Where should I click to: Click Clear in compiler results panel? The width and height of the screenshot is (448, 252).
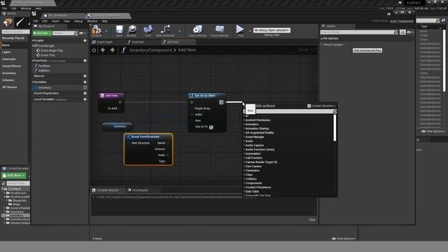click(x=311, y=220)
